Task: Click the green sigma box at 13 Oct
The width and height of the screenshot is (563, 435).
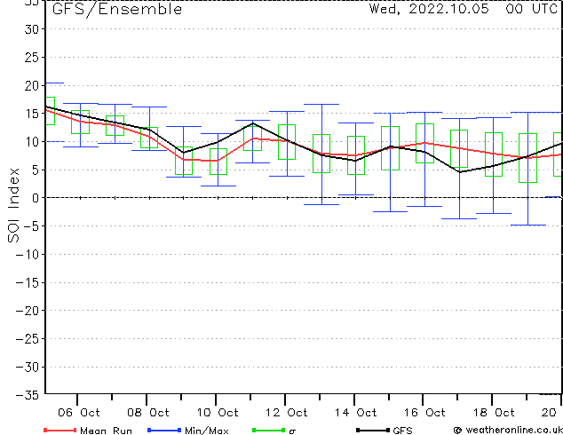Action: [x=321, y=154]
